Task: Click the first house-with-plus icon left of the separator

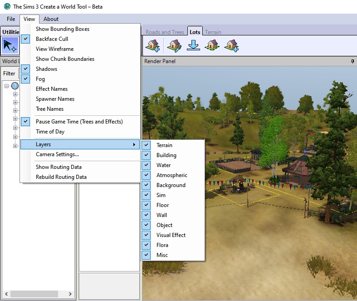Action: coord(153,45)
